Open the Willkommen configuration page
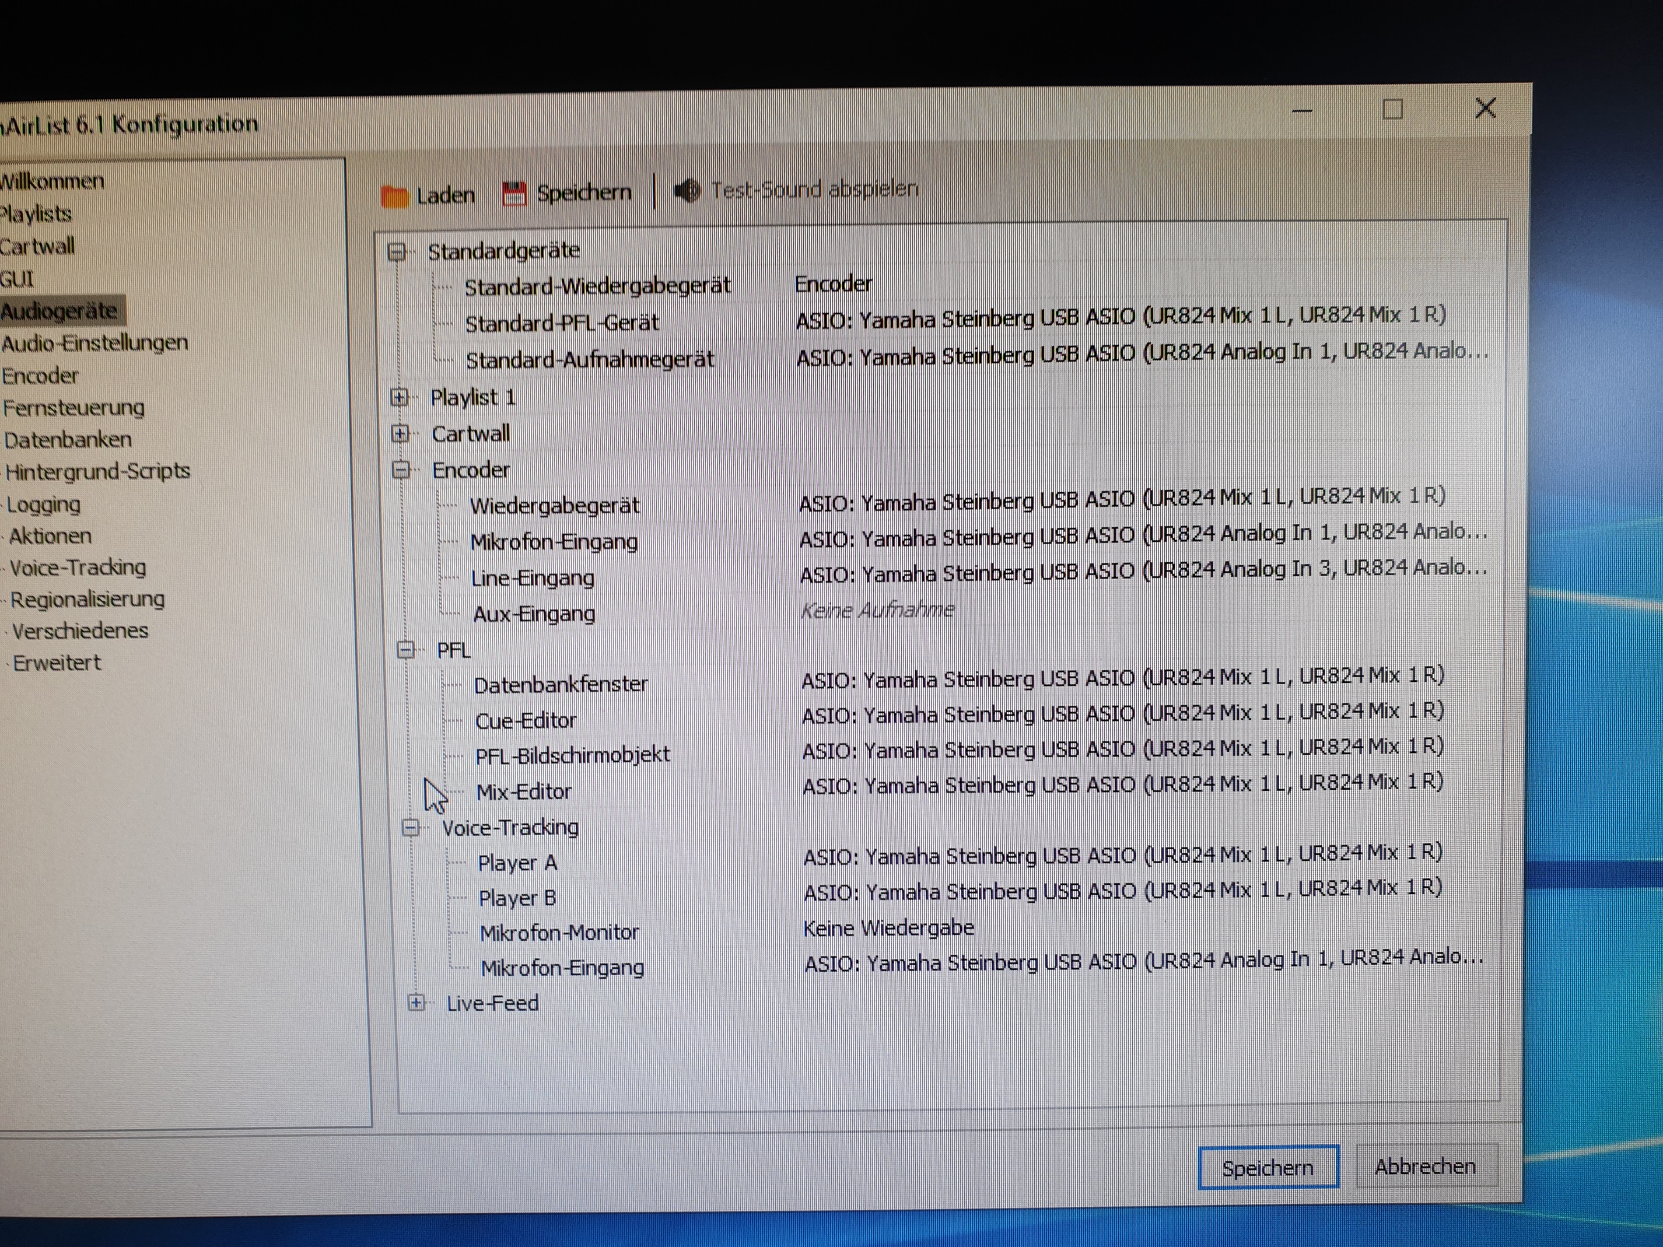 point(51,181)
